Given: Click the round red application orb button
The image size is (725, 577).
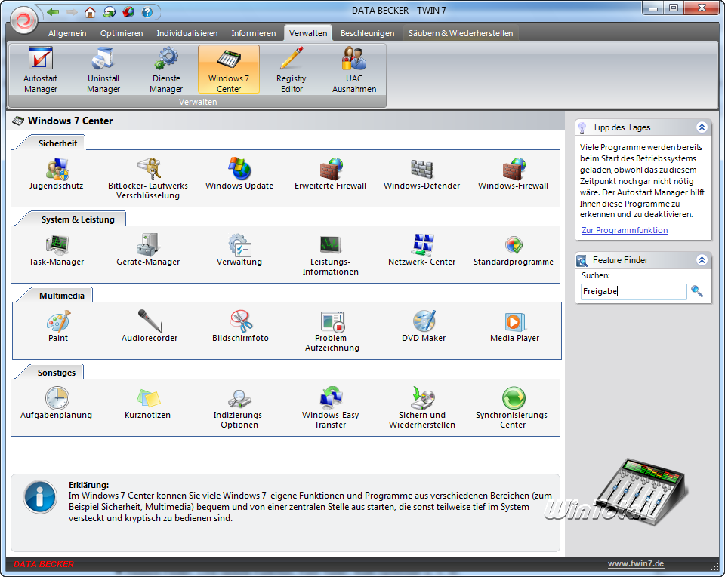Looking at the screenshot, I should point(23,20).
